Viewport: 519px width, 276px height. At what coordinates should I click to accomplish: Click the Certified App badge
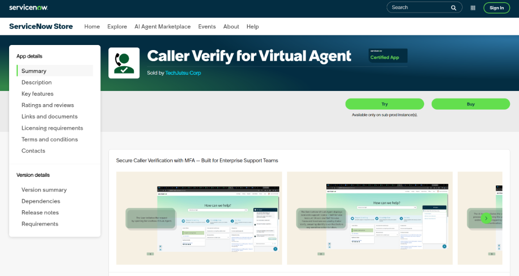point(388,56)
